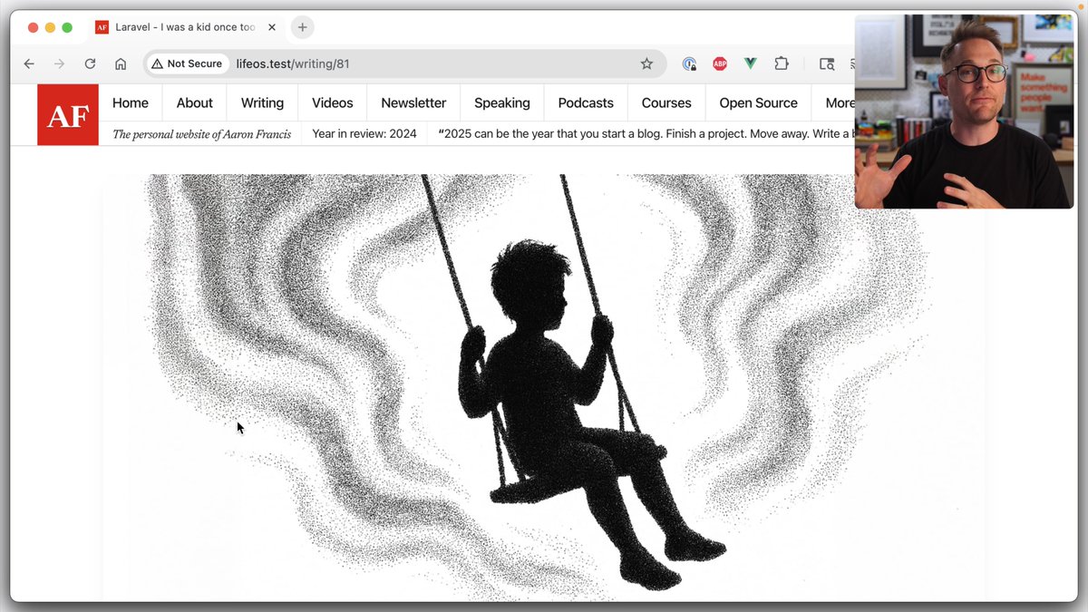Open a new tab with plus button
Image resolution: width=1088 pixels, height=612 pixels.
(x=303, y=27)
